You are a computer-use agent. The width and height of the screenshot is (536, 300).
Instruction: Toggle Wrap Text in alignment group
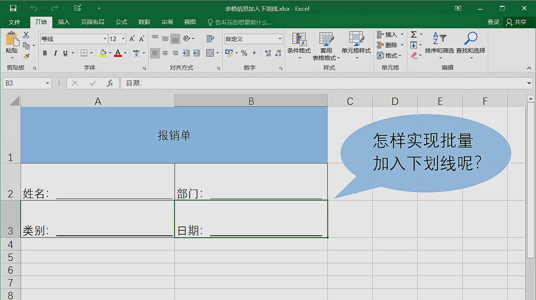[x=210, y=39]
